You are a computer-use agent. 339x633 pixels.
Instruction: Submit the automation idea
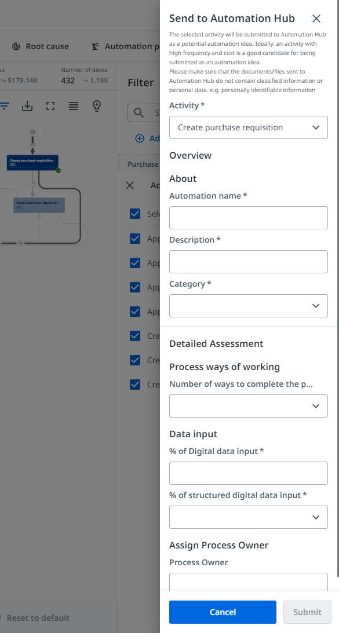(307, 612)
